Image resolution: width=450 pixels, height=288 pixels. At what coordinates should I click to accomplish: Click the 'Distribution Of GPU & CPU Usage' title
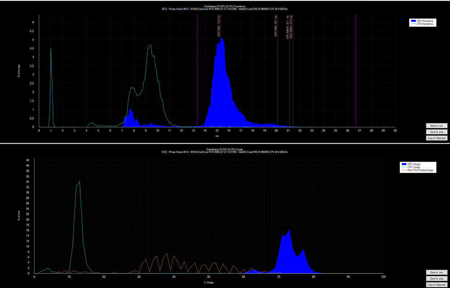[225, 149]
